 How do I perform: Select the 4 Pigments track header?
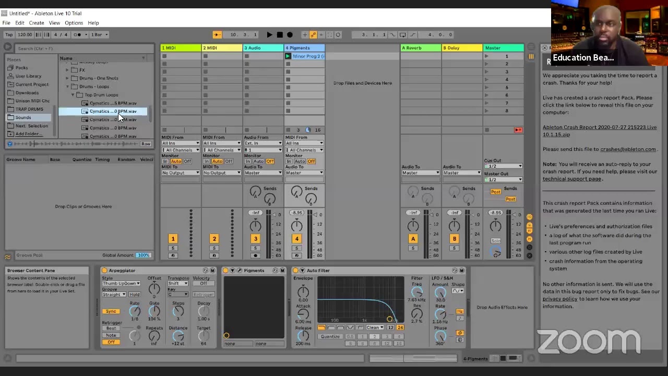304,48
